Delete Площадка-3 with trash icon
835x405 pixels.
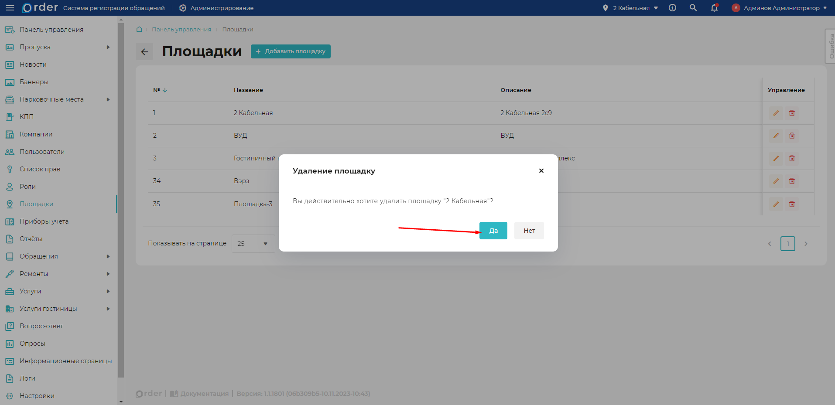[791, 204]
